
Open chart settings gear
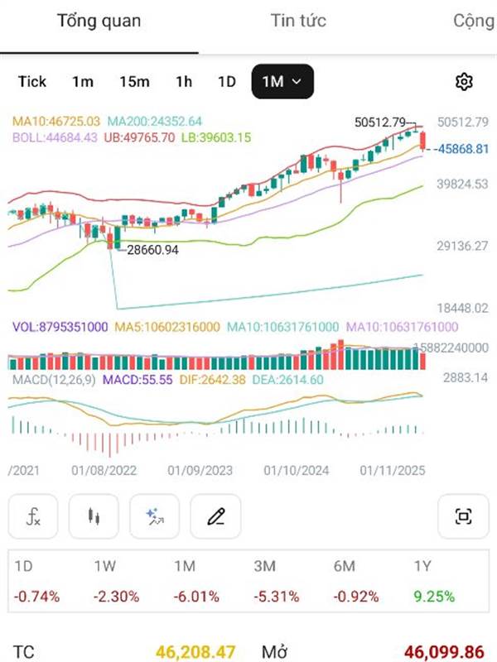click(464, 81)
